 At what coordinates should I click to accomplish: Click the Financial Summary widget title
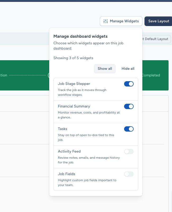point(74,106)
